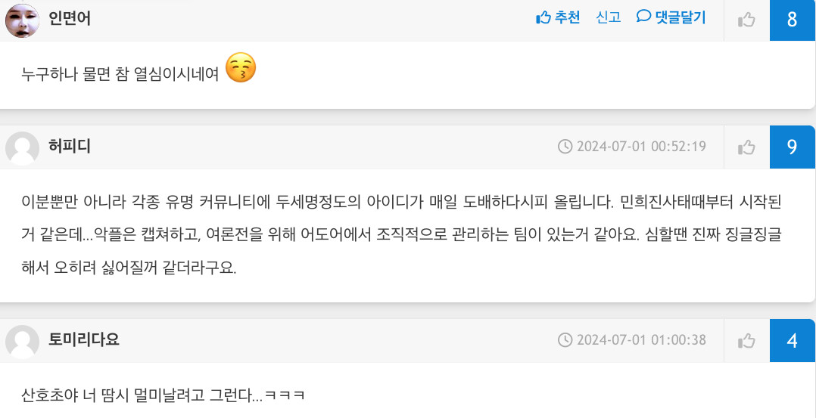Click the vote count box showing 8
Screen dimensions: 816x418
coord(792,20)
